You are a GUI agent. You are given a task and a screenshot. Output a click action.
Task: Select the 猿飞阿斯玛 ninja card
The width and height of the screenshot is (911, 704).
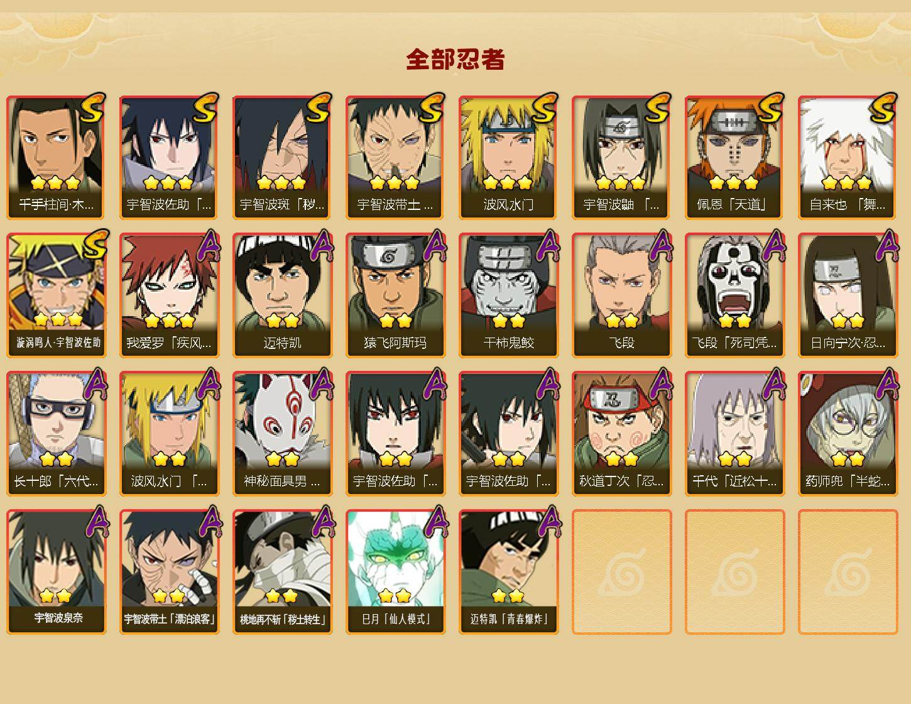click(395, 295)
